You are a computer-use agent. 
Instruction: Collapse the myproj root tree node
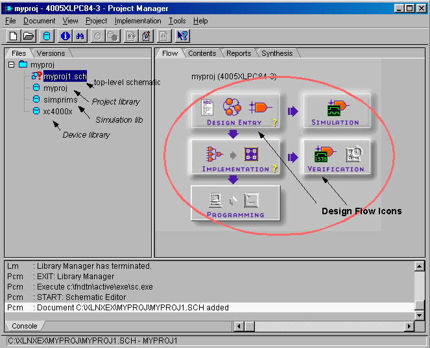pyautogui.click(x=11, y=65)
